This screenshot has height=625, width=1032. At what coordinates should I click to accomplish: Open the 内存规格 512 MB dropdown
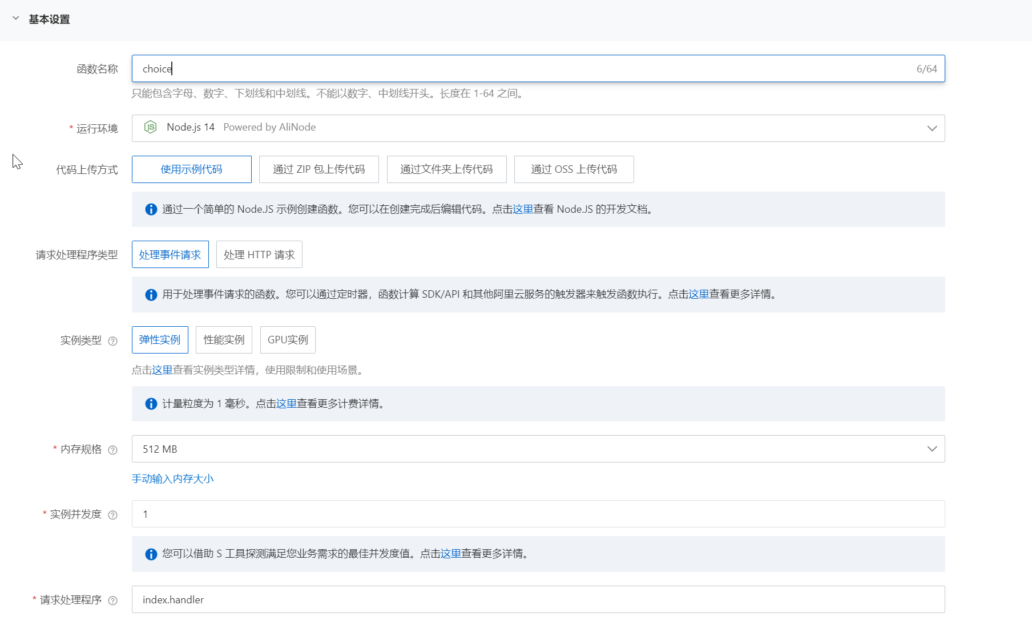[x=538, y=449]
